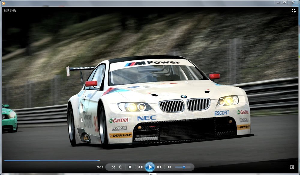
Task: Skip to the next track
Action: [159, 167]
